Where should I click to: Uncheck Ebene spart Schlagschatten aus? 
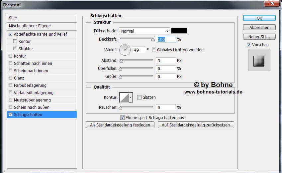click(122, 117)
